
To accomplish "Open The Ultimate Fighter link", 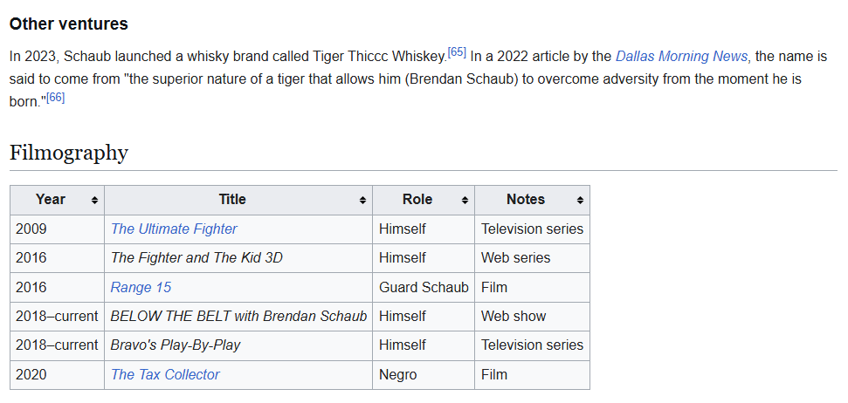I will (174, 229).
